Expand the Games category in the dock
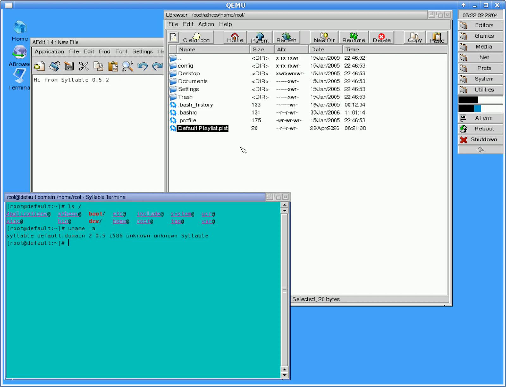Image resolution: width=506 pixels, height=387 pixels. point(480,36)
